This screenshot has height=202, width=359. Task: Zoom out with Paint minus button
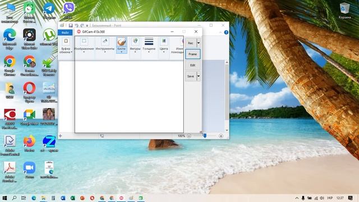click(189, 136)
